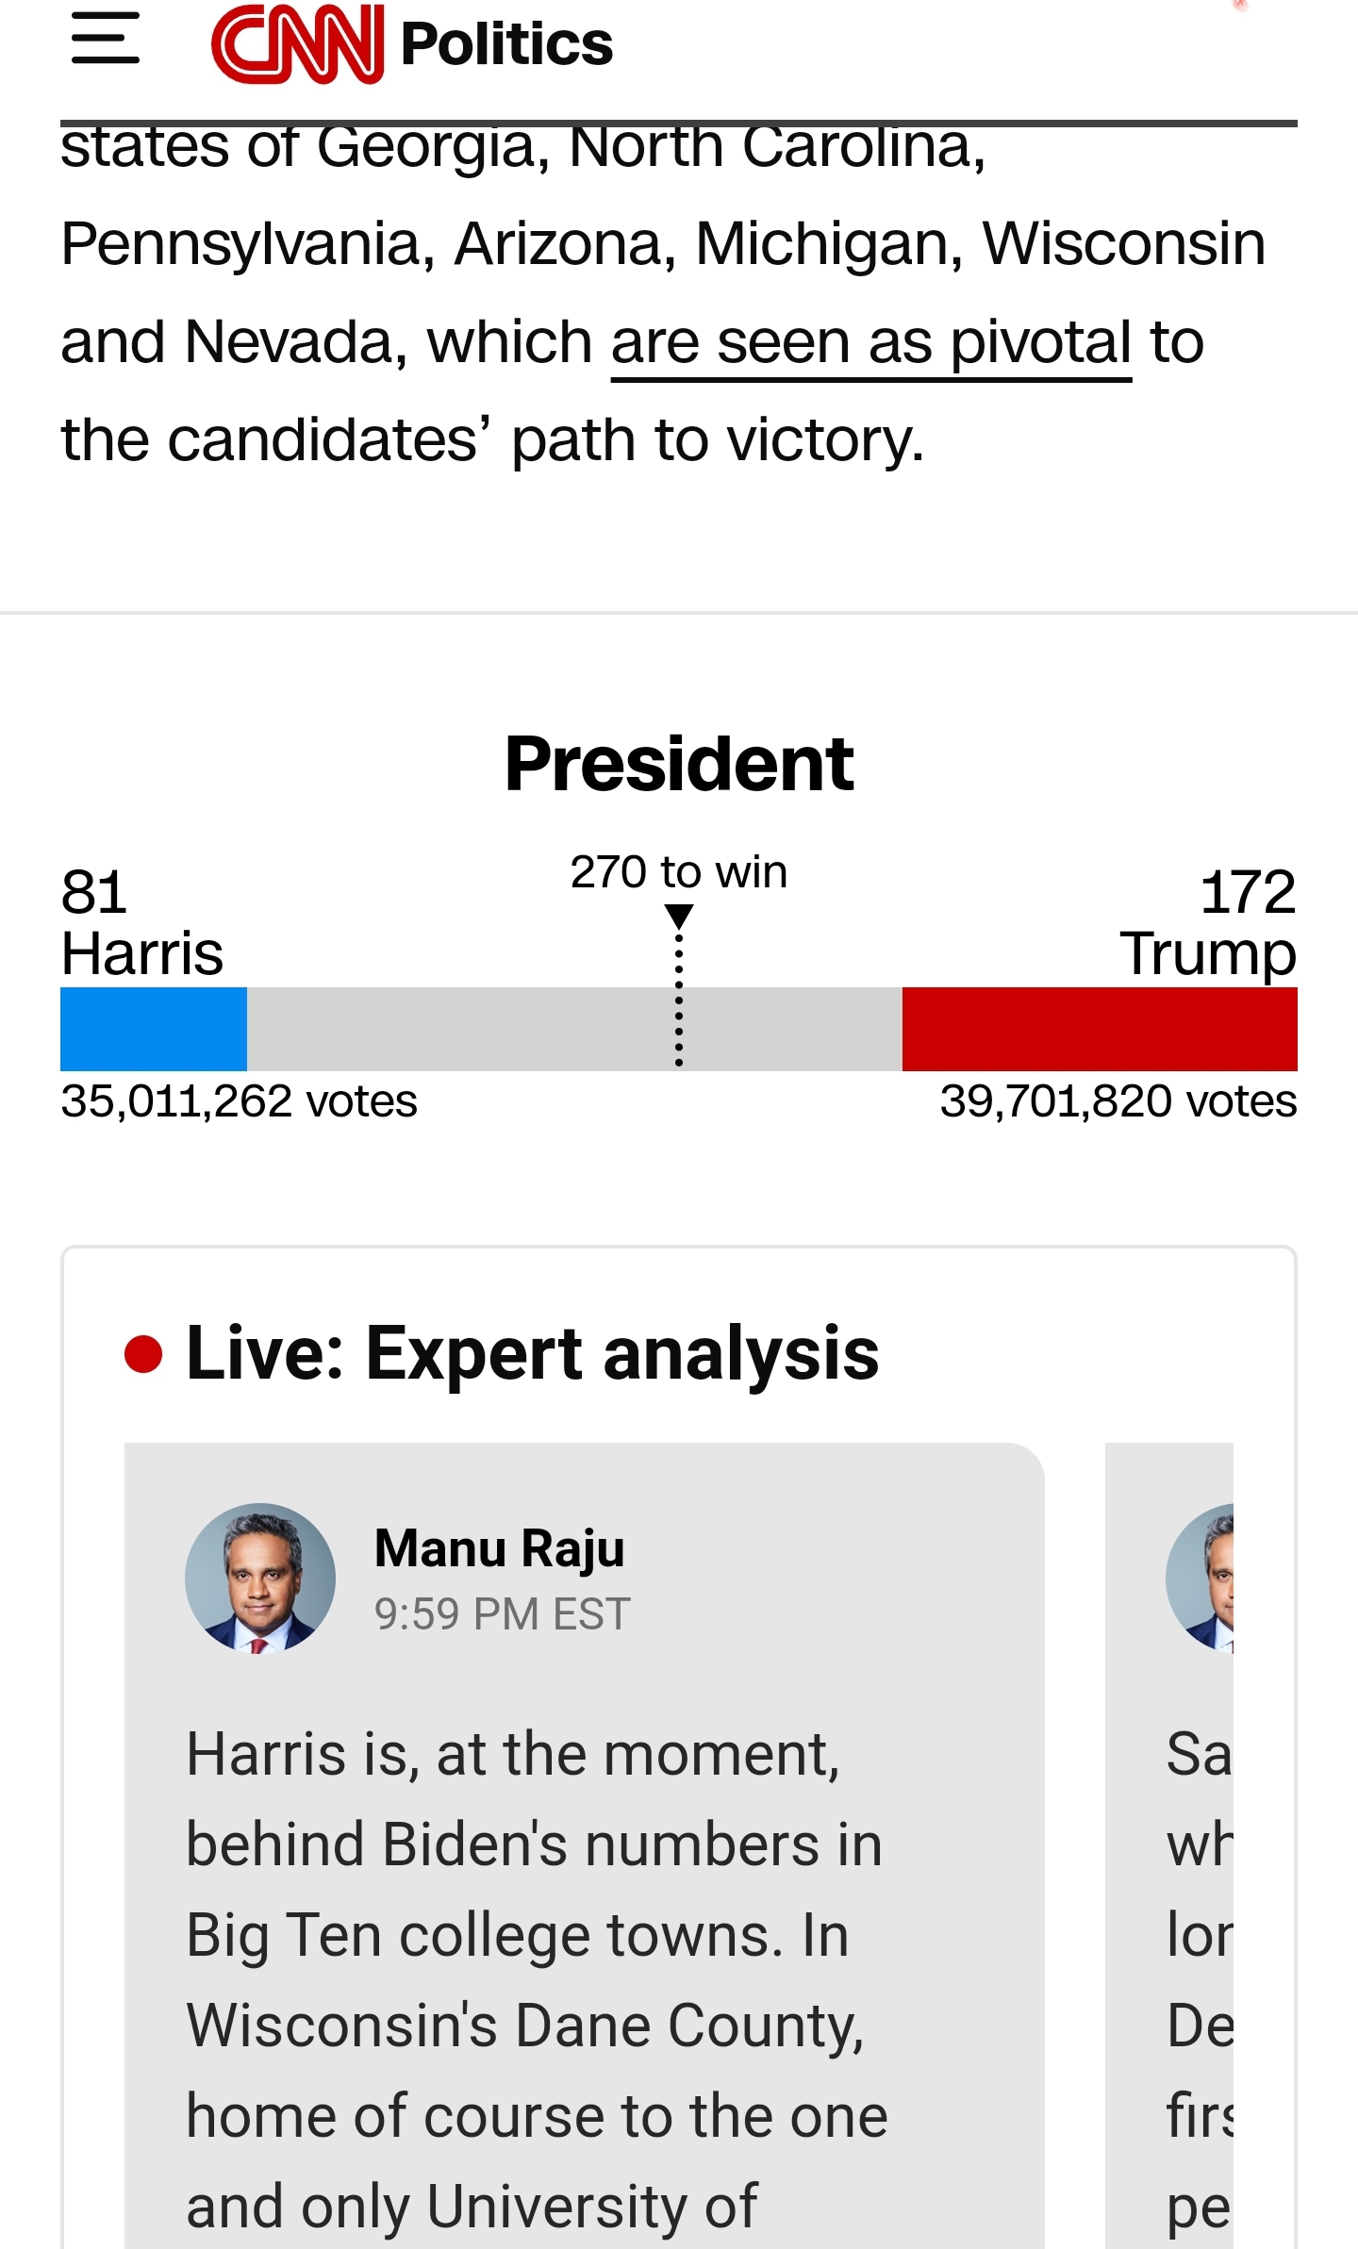
Task: Open the Politics section label
Action: point(506,44)
